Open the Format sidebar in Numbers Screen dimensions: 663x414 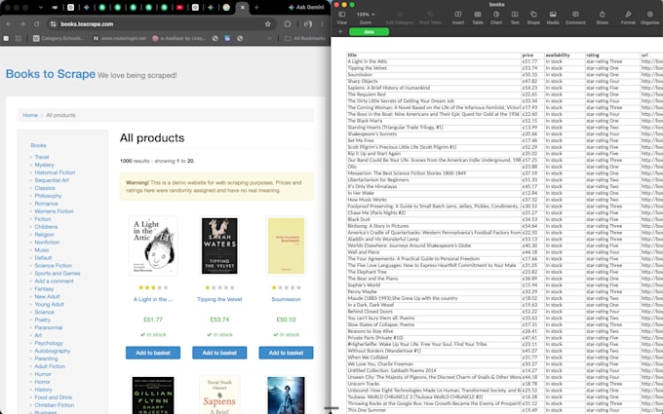(628, 18)
